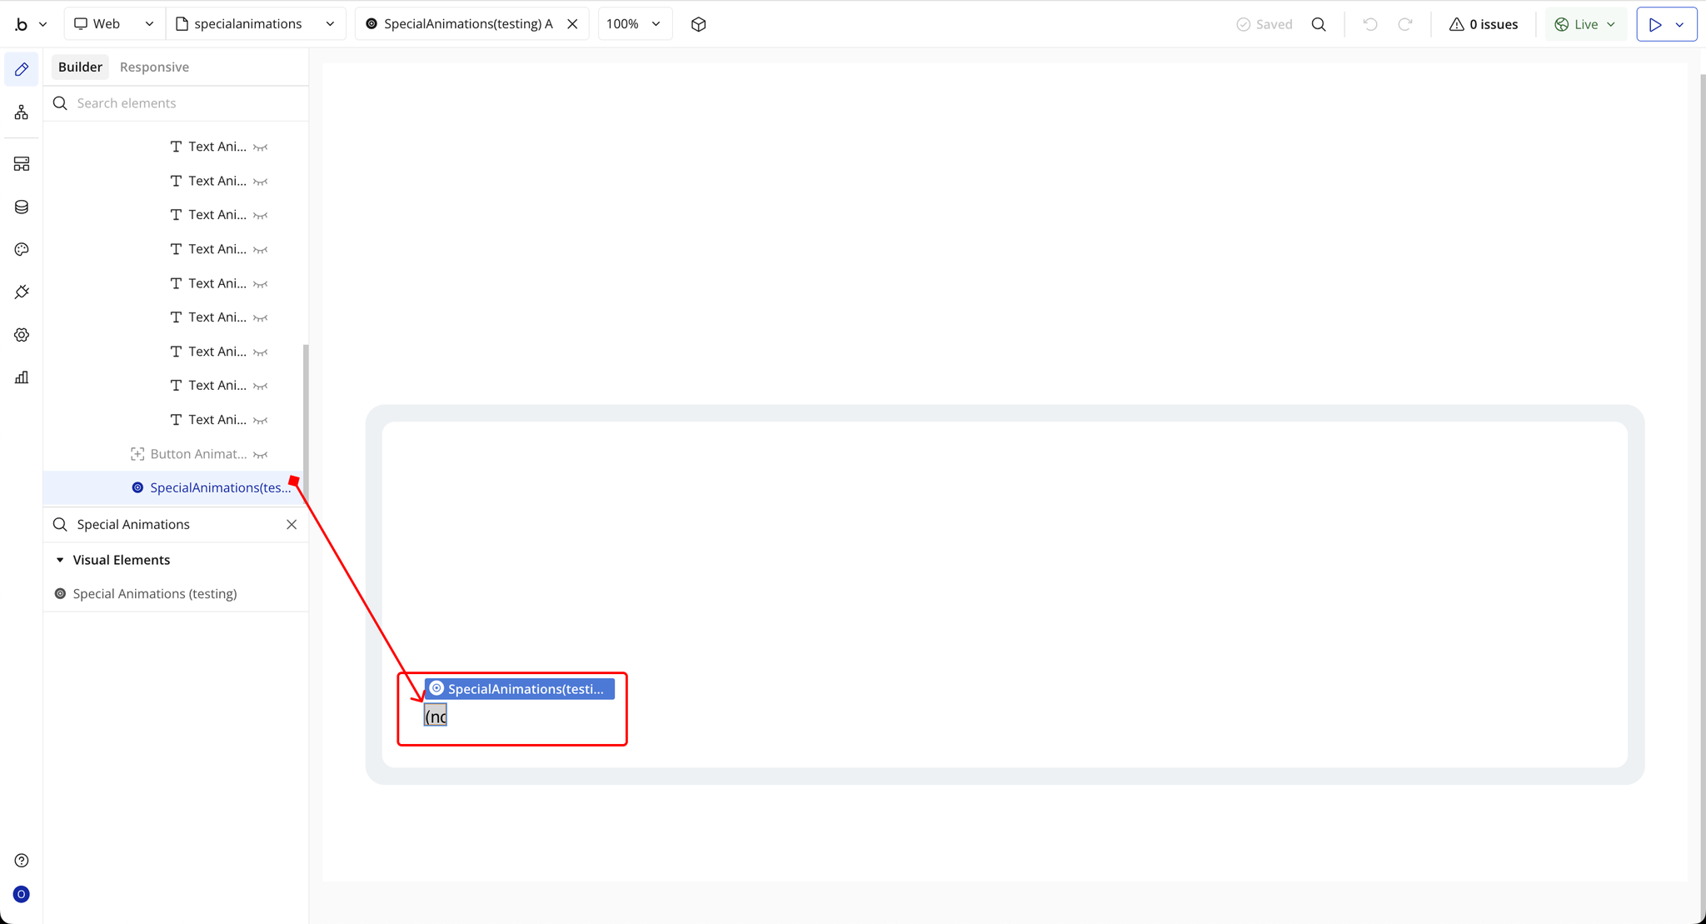Click the help question mark icon

(x=22, y=860)
